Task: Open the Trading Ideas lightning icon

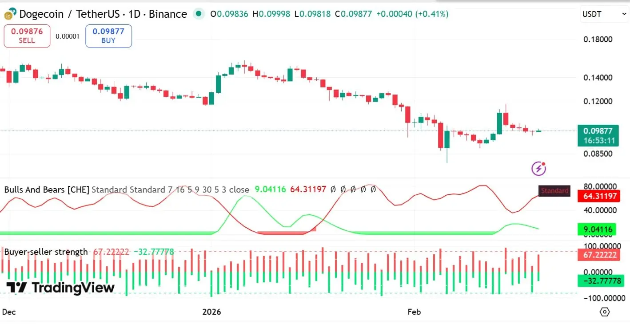Action: 538,169
